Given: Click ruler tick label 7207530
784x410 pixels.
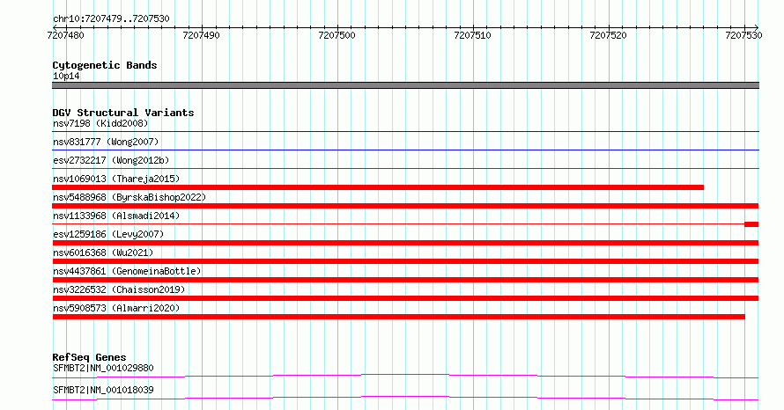Looking at the screenshot, I should 743,35.
